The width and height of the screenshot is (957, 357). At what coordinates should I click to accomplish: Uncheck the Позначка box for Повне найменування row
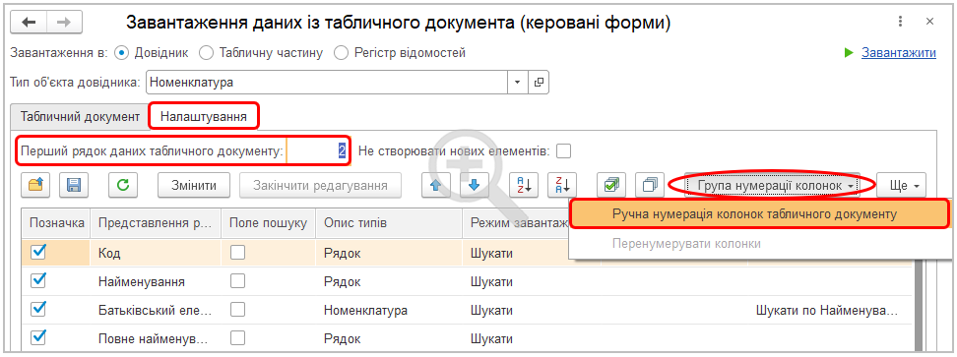coord(38,337)
